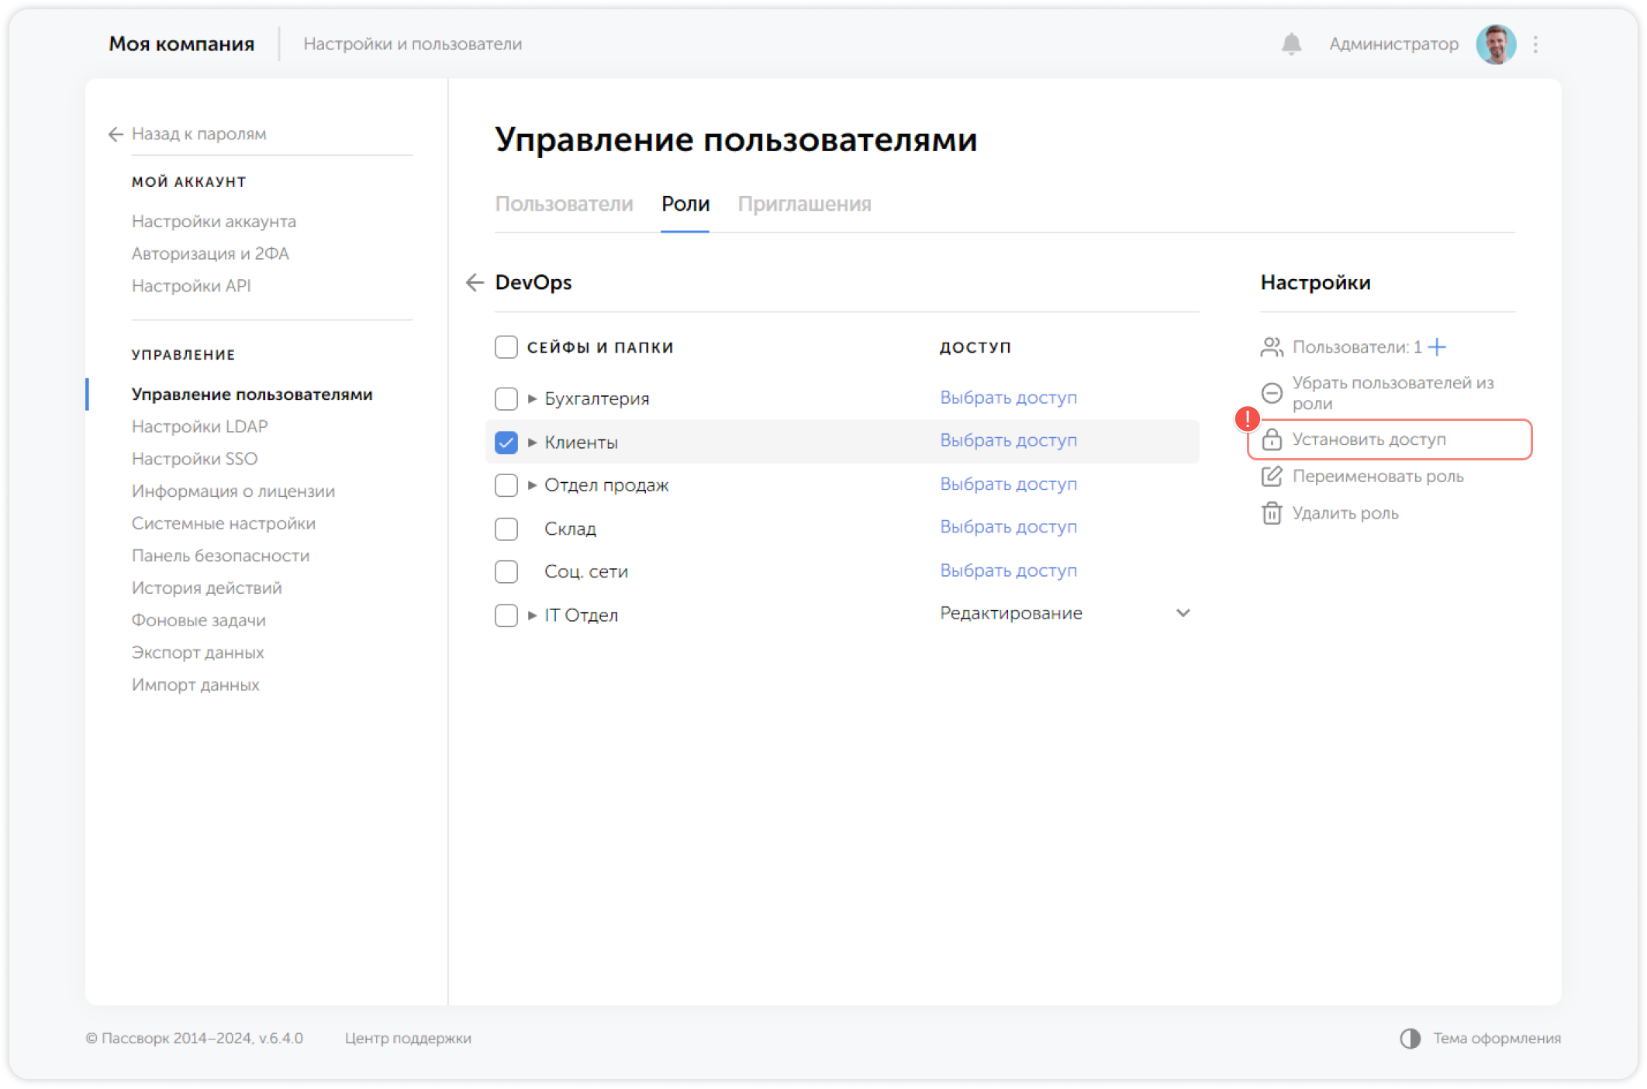Click the trash icon to delete the role
This screenshot has width=1647, height=1089.
tap(1272, 513)
